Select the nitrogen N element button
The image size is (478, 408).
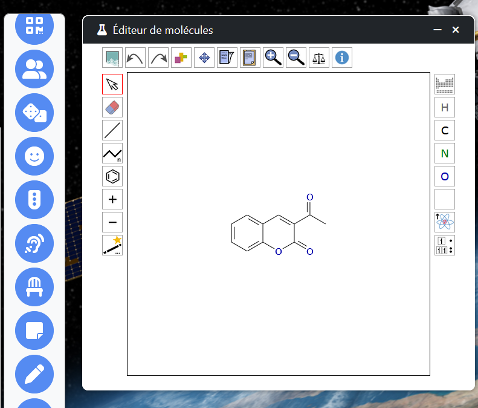445,153
